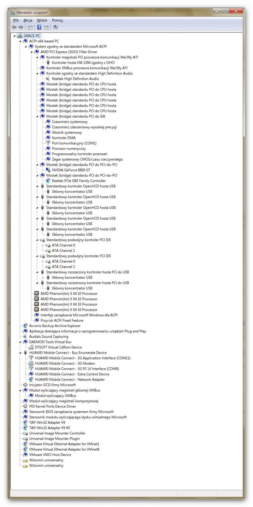
Task: Collapse the GRACE-PC root node
Action: click(x=15, y=36)
